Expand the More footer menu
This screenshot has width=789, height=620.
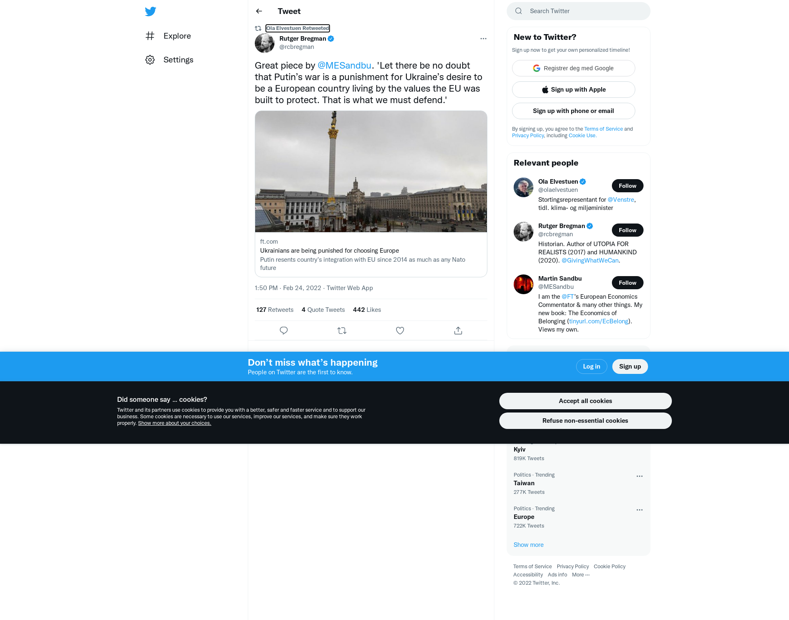pos(581,574)
